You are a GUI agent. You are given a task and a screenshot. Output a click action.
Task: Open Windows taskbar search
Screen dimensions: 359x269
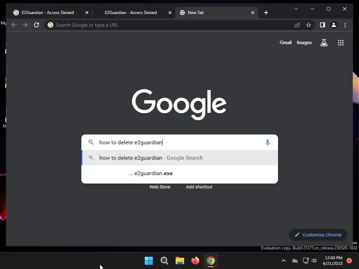164,261
